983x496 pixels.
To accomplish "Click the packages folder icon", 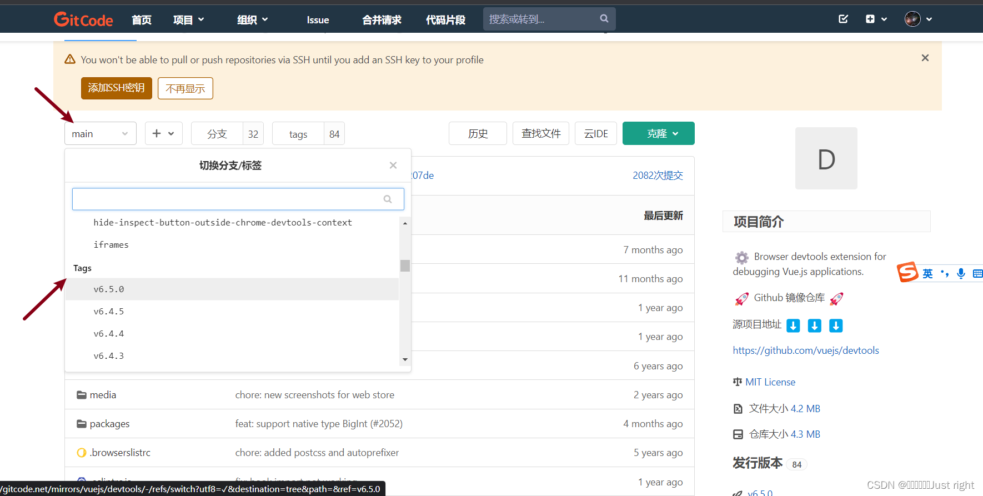I will tap(82, 423).
